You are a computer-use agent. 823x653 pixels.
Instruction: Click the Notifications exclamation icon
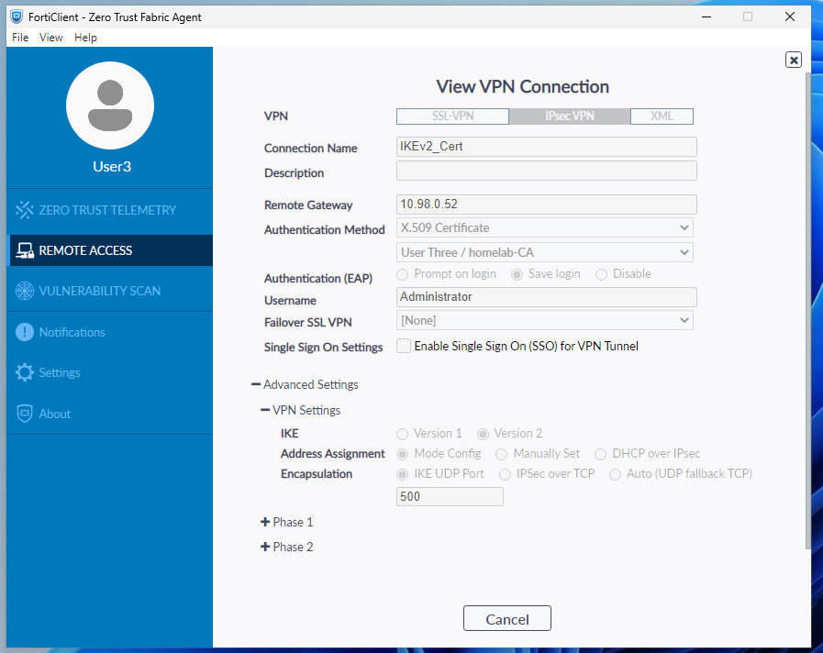pos(24,332)
